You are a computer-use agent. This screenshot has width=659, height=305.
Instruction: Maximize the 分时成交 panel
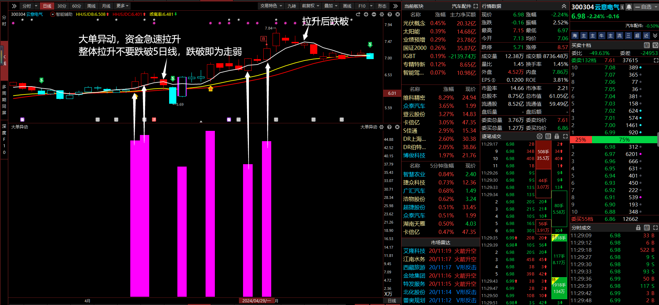tap(655, 228)
